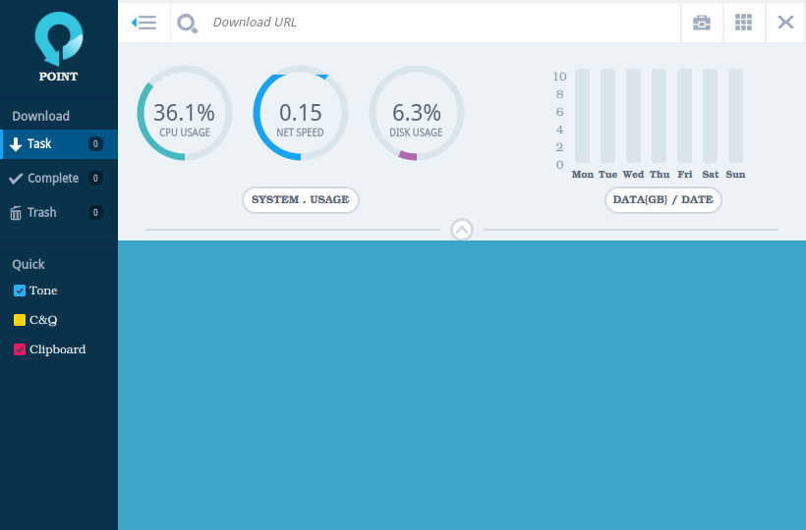Collapse the stats panel with chevron-up
The height and width of the screenshot is (530, 806).
click(x=462, y=230)
